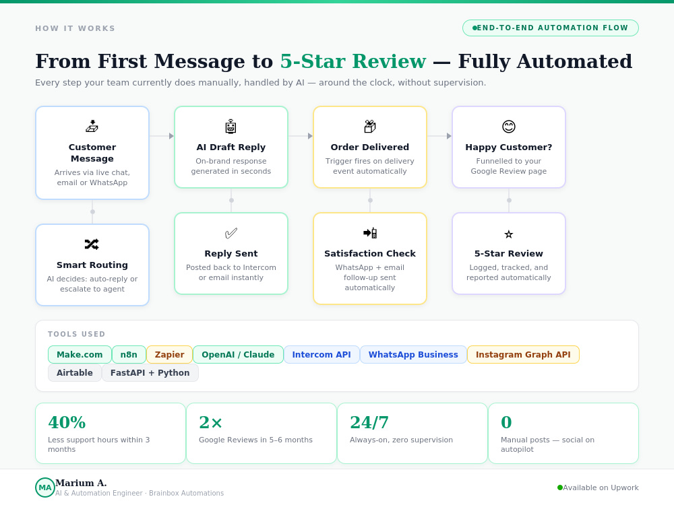Click 'Arrives via live chat, email or WhatsApp' text
The image size is (674, 505).
pyautogui.click(x=92, y=177)
